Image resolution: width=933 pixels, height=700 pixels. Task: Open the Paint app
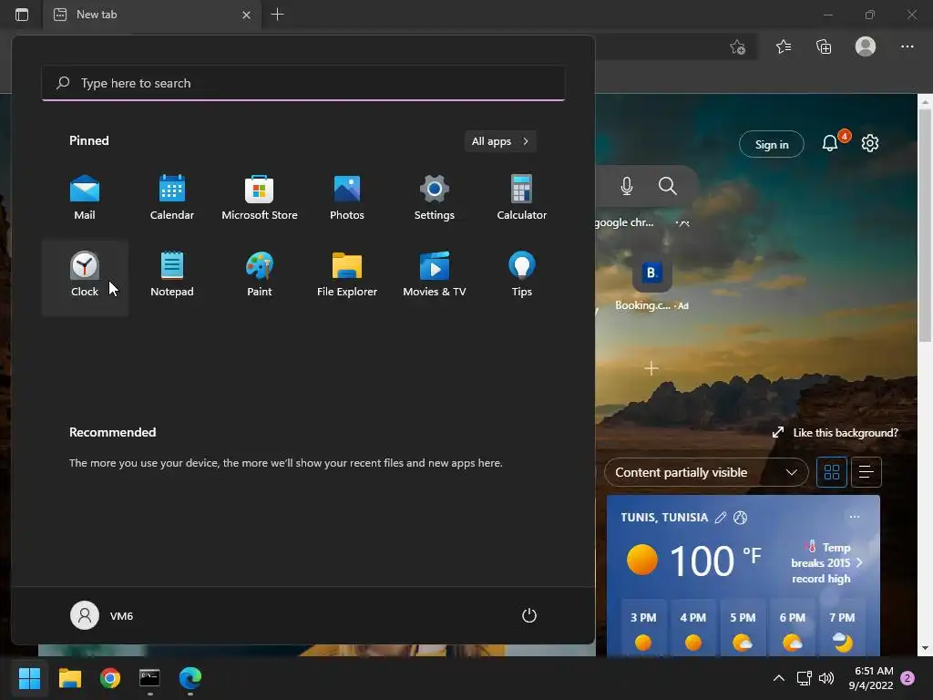click(x=260, y=274)
